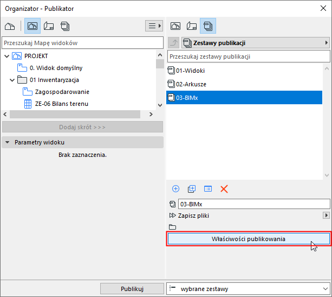332x297 pixels.
Task: Select Layout Book icon in left toolbar
Action: pyautogui.click(x=49, y=26)
